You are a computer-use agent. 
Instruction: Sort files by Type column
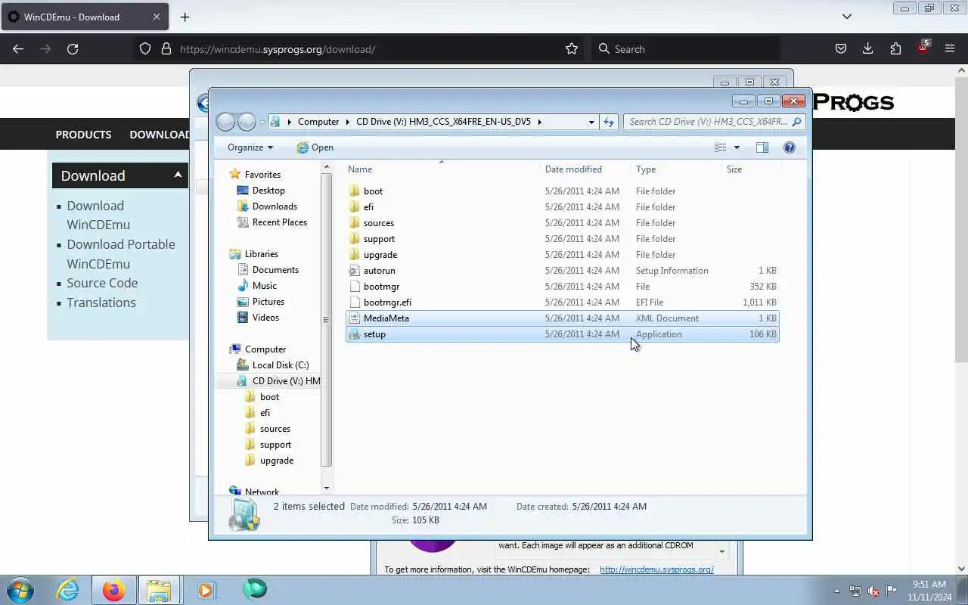(x=677, y=169)
